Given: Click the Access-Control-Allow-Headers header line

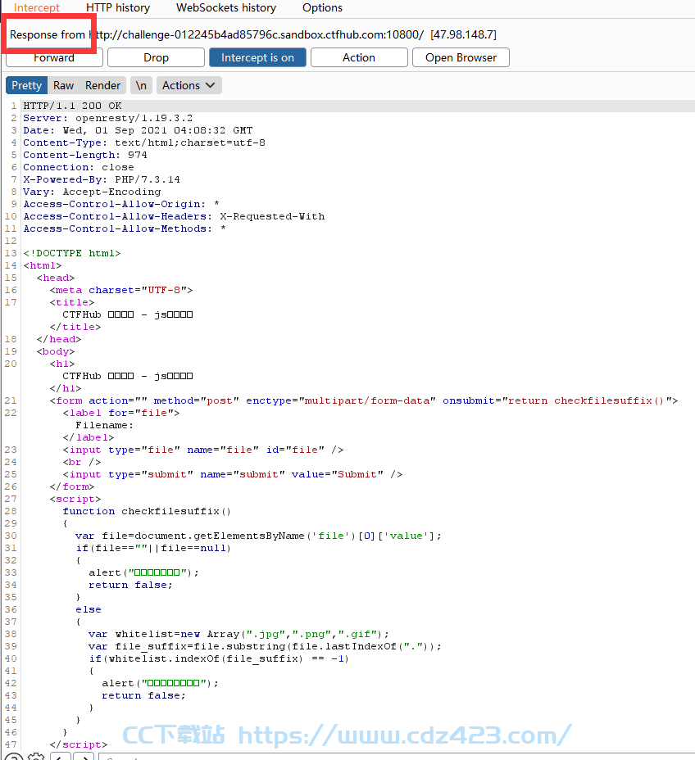Looking at the screenshot, I should pyautogui.click(x=174, y=216).
